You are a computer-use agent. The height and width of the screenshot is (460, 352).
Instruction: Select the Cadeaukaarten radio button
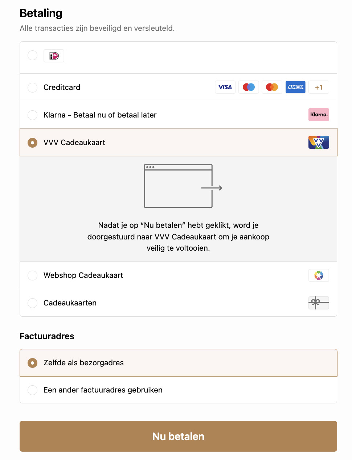click(x=33, y=303)
